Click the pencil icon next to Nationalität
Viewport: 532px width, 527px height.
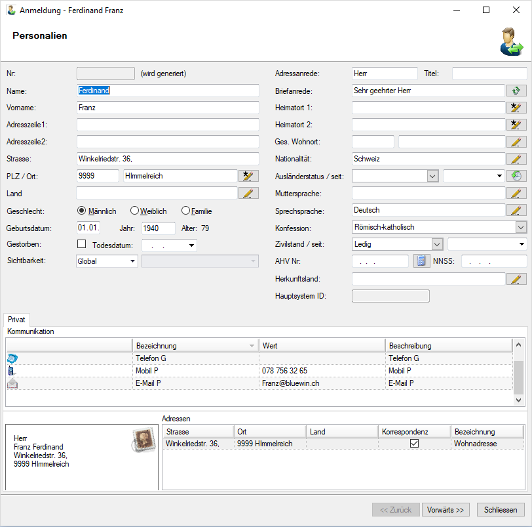click(516, 159)
